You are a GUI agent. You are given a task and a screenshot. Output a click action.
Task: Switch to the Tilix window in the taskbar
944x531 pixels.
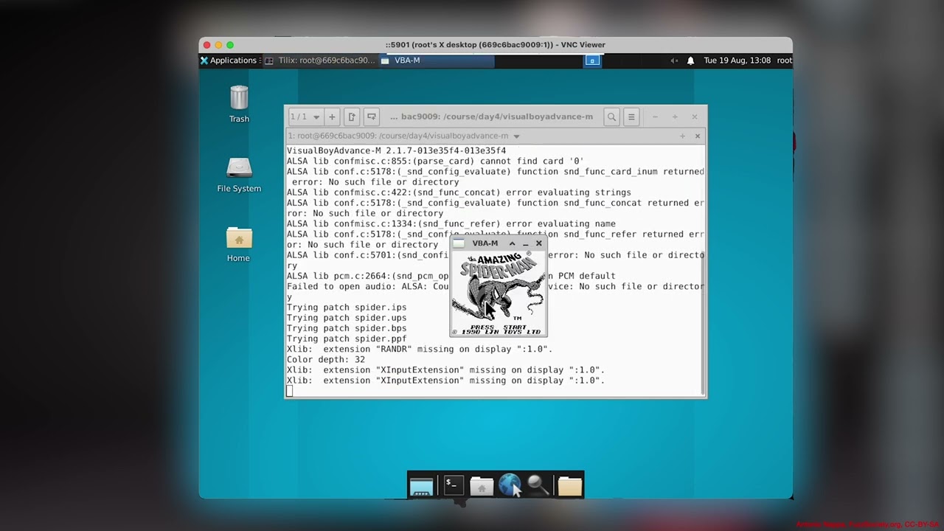point(321,60)
